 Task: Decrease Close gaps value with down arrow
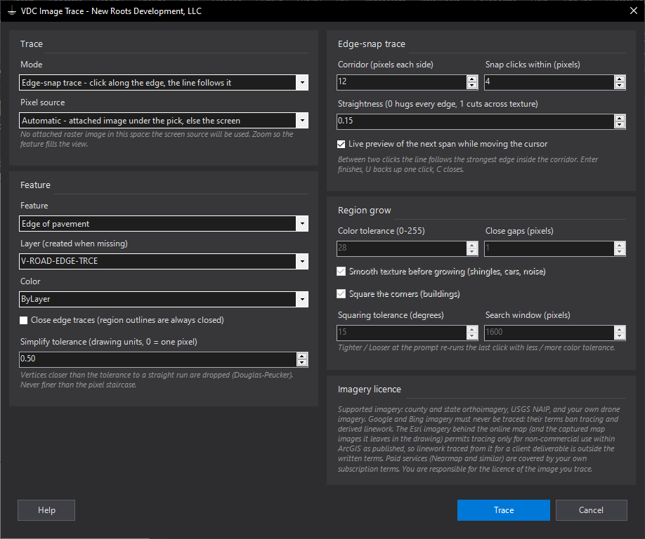pyautogui.click(x=620, y=252)
